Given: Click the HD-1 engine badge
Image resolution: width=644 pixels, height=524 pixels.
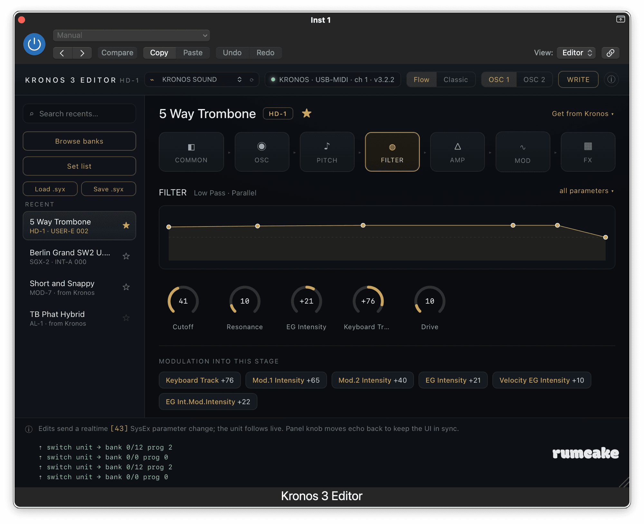Looking at the screenshot, I should (x=278, y=114).
